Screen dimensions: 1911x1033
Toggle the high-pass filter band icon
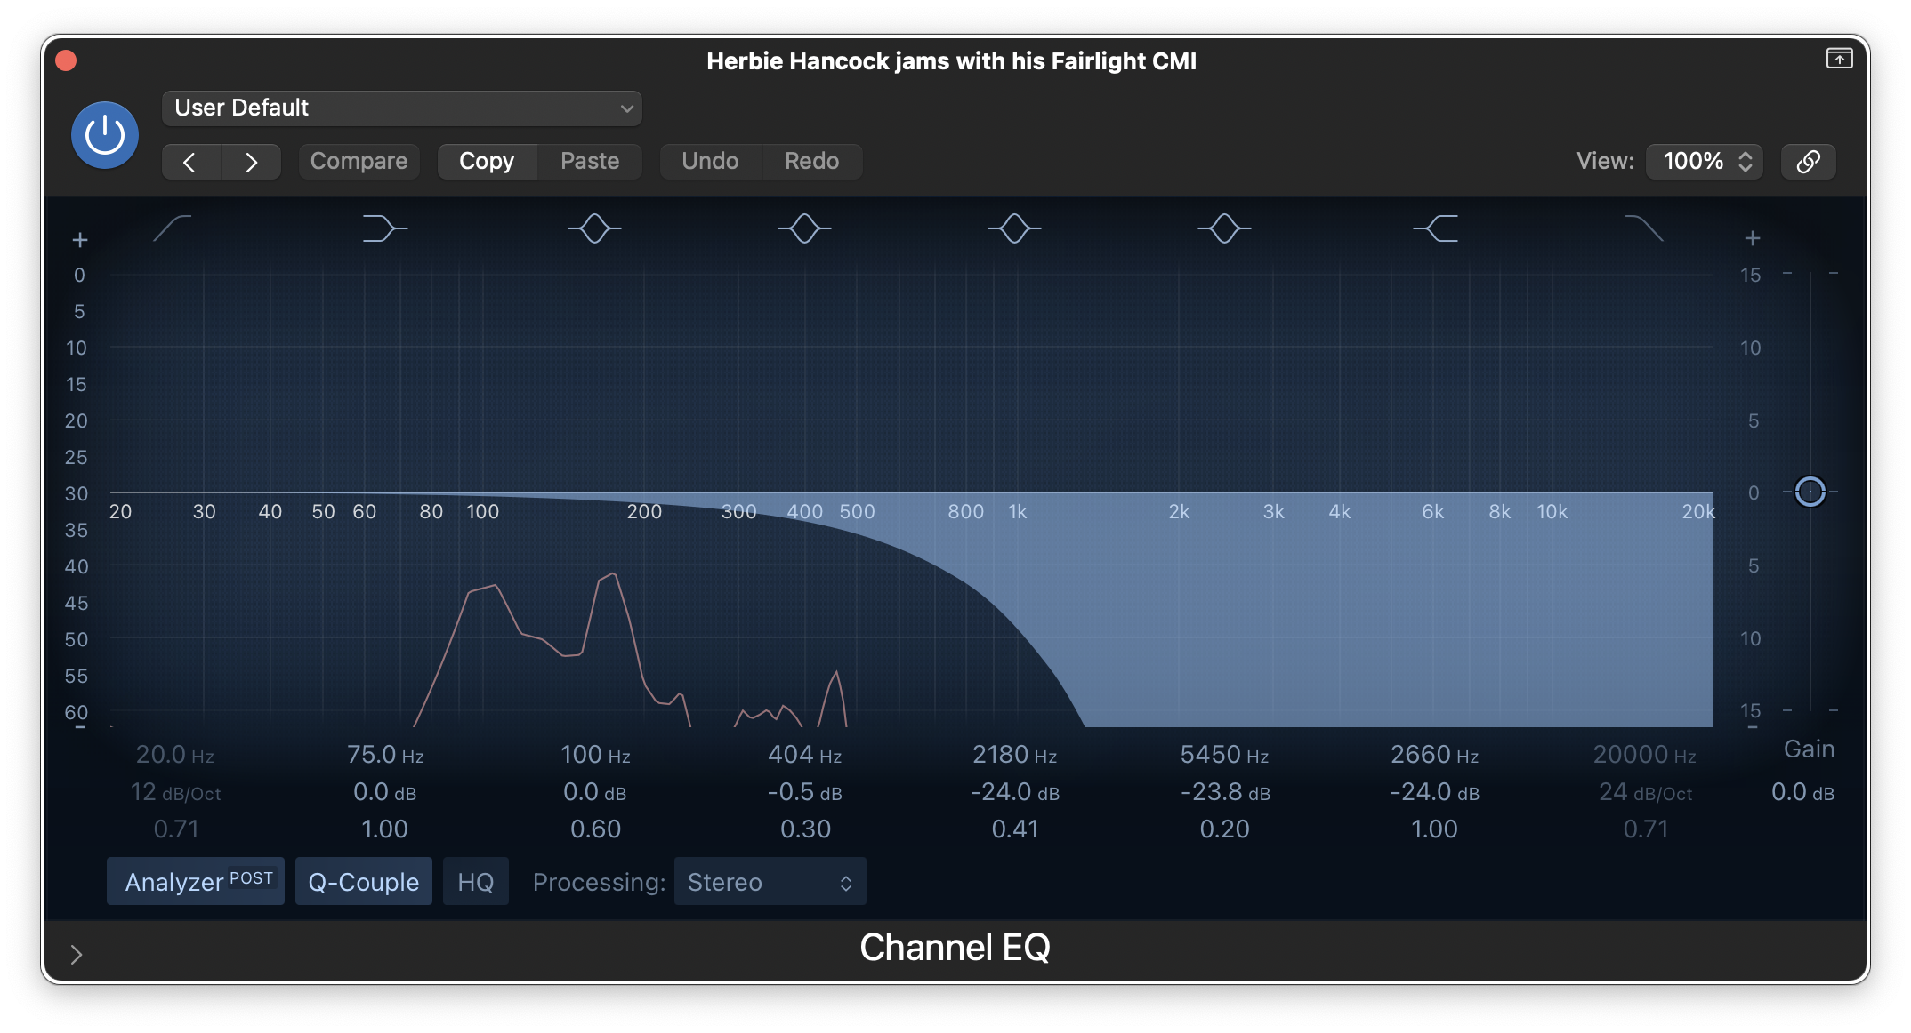click(173, 228)
